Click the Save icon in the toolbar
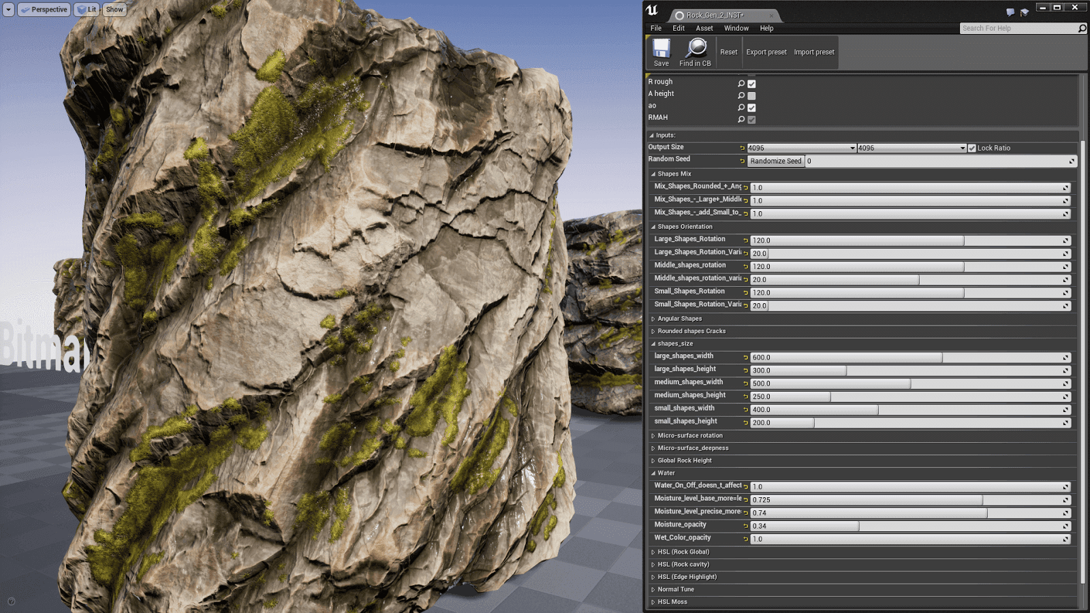The width and height of the screenshot is (1090, 613). pos(660,51)
